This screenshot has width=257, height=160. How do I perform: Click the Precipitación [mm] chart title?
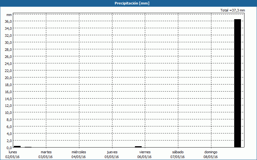pos(132,3)
